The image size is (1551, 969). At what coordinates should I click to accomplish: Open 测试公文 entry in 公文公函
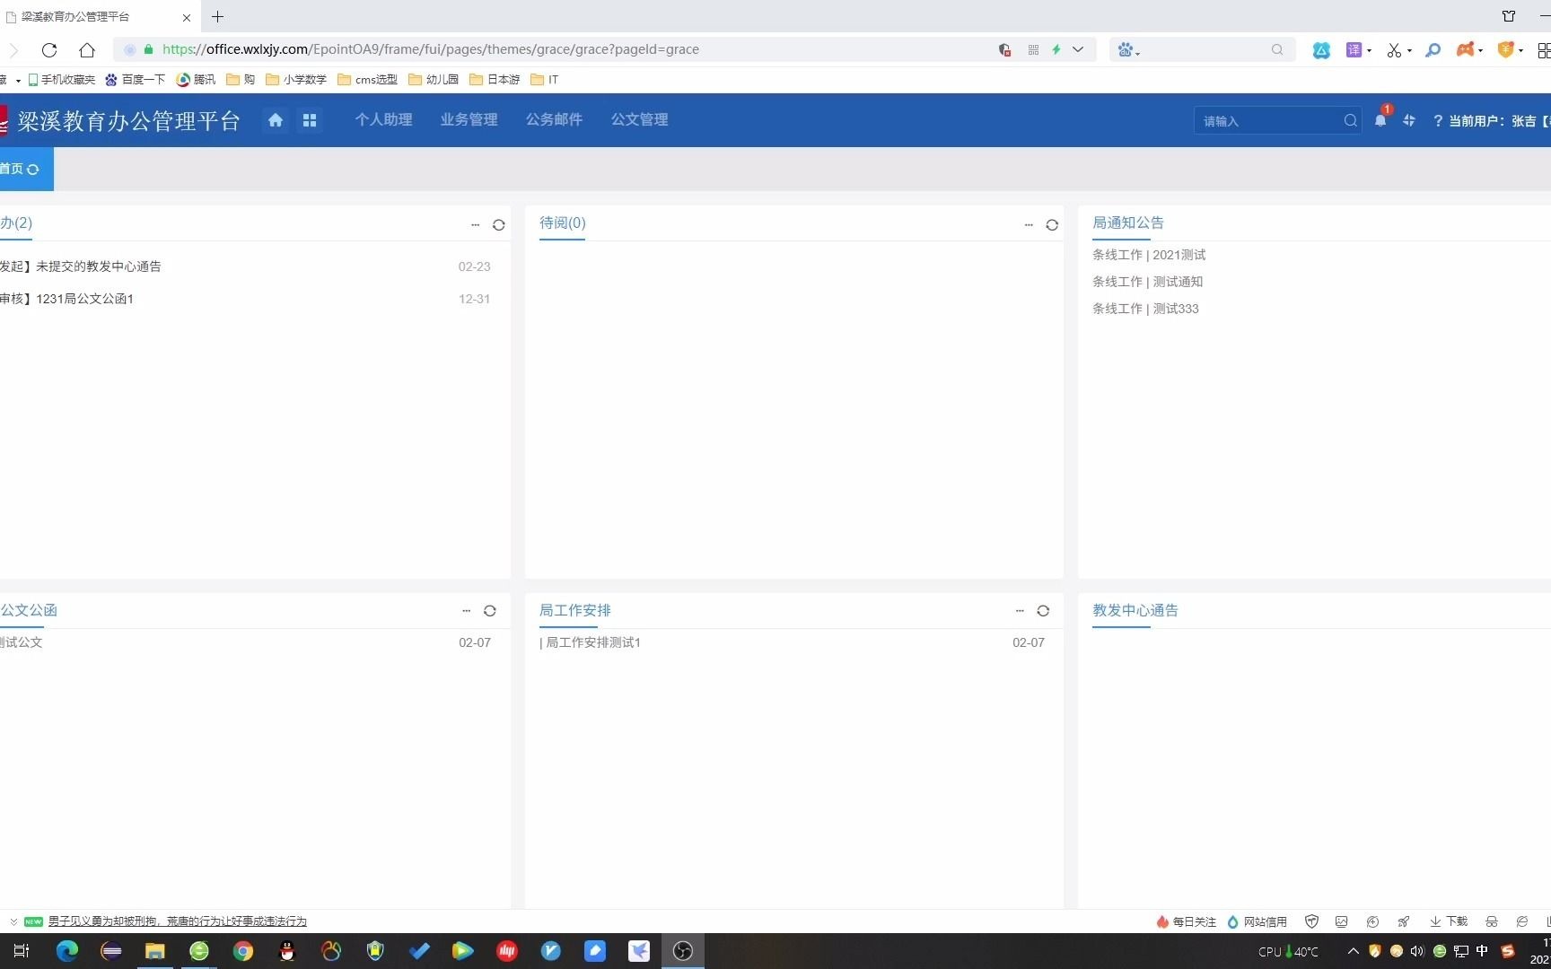pos(21,642)
